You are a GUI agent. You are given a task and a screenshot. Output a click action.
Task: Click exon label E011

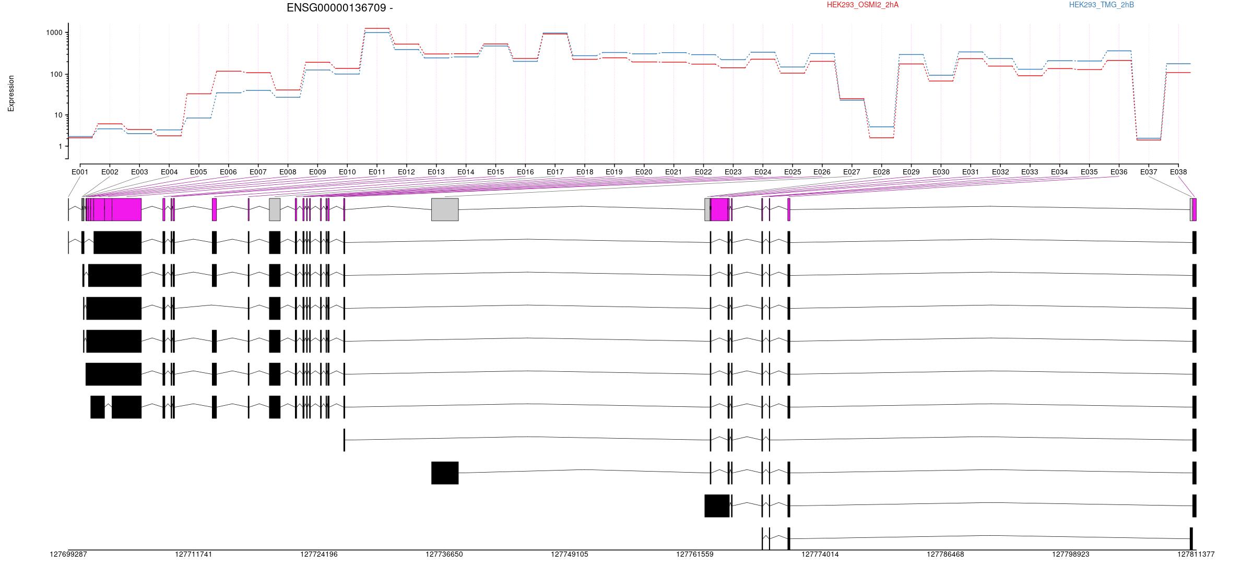pos(377,172)
